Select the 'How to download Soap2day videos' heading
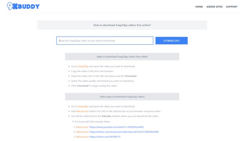Screen dimensions: 252x141 pos(122,25)
